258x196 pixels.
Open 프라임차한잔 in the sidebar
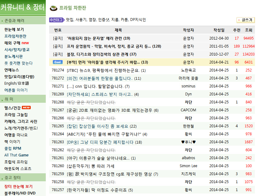(15, 36)
